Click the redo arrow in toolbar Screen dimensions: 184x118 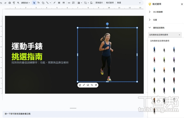(x=5, y=3)
